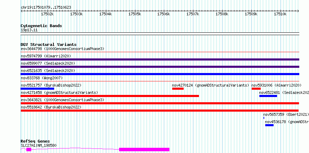Click the chr19:17501079..17510623 coordinate label
This screenshot has width=309, height=153.
(x=46, y=8)
